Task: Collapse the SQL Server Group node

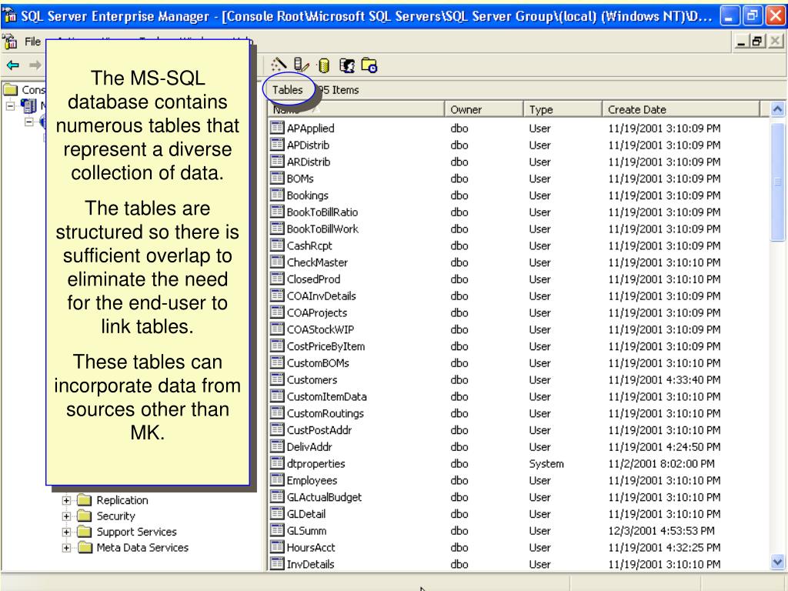Action: click(x=29, y=122)
